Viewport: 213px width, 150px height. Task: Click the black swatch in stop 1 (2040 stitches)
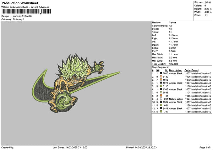(161, 73)
